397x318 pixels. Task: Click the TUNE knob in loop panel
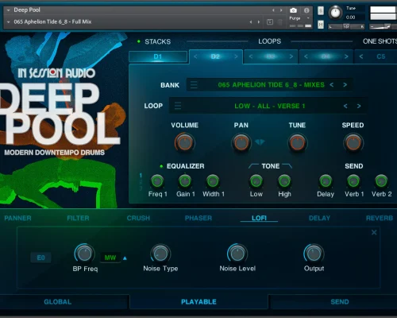tap(298, 142)
